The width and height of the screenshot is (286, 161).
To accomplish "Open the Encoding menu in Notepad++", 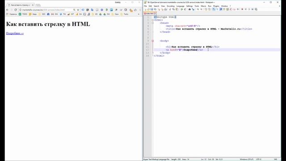I will pyautogui.click(x=171, y=6).
